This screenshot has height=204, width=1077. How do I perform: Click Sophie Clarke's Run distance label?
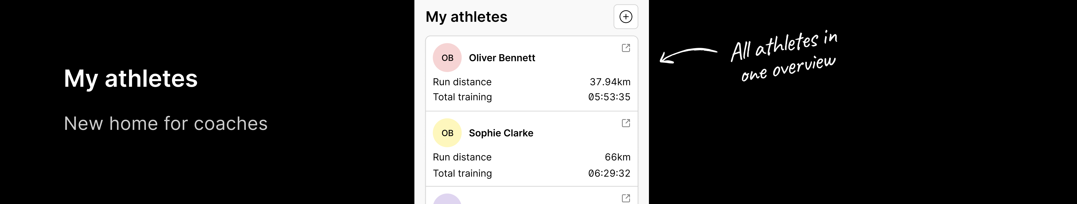pyautogui.click(x=462, y=157)
